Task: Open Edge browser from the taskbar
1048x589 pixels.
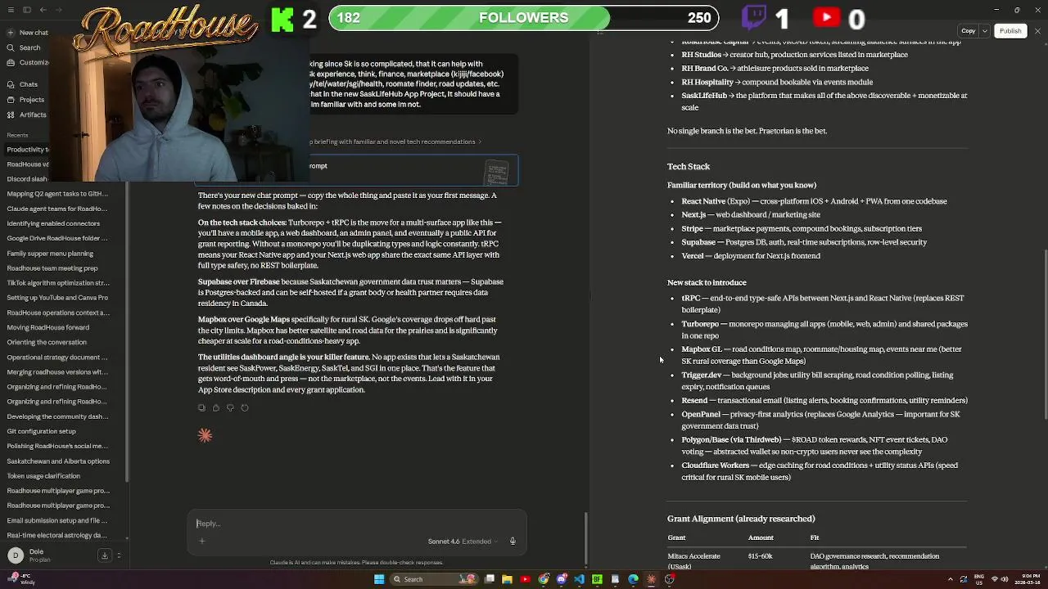Action: pyautogui.click(x=633, y=579)
